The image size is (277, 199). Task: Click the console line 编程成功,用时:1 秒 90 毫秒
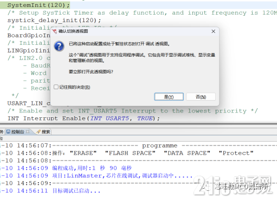(92, 168)
